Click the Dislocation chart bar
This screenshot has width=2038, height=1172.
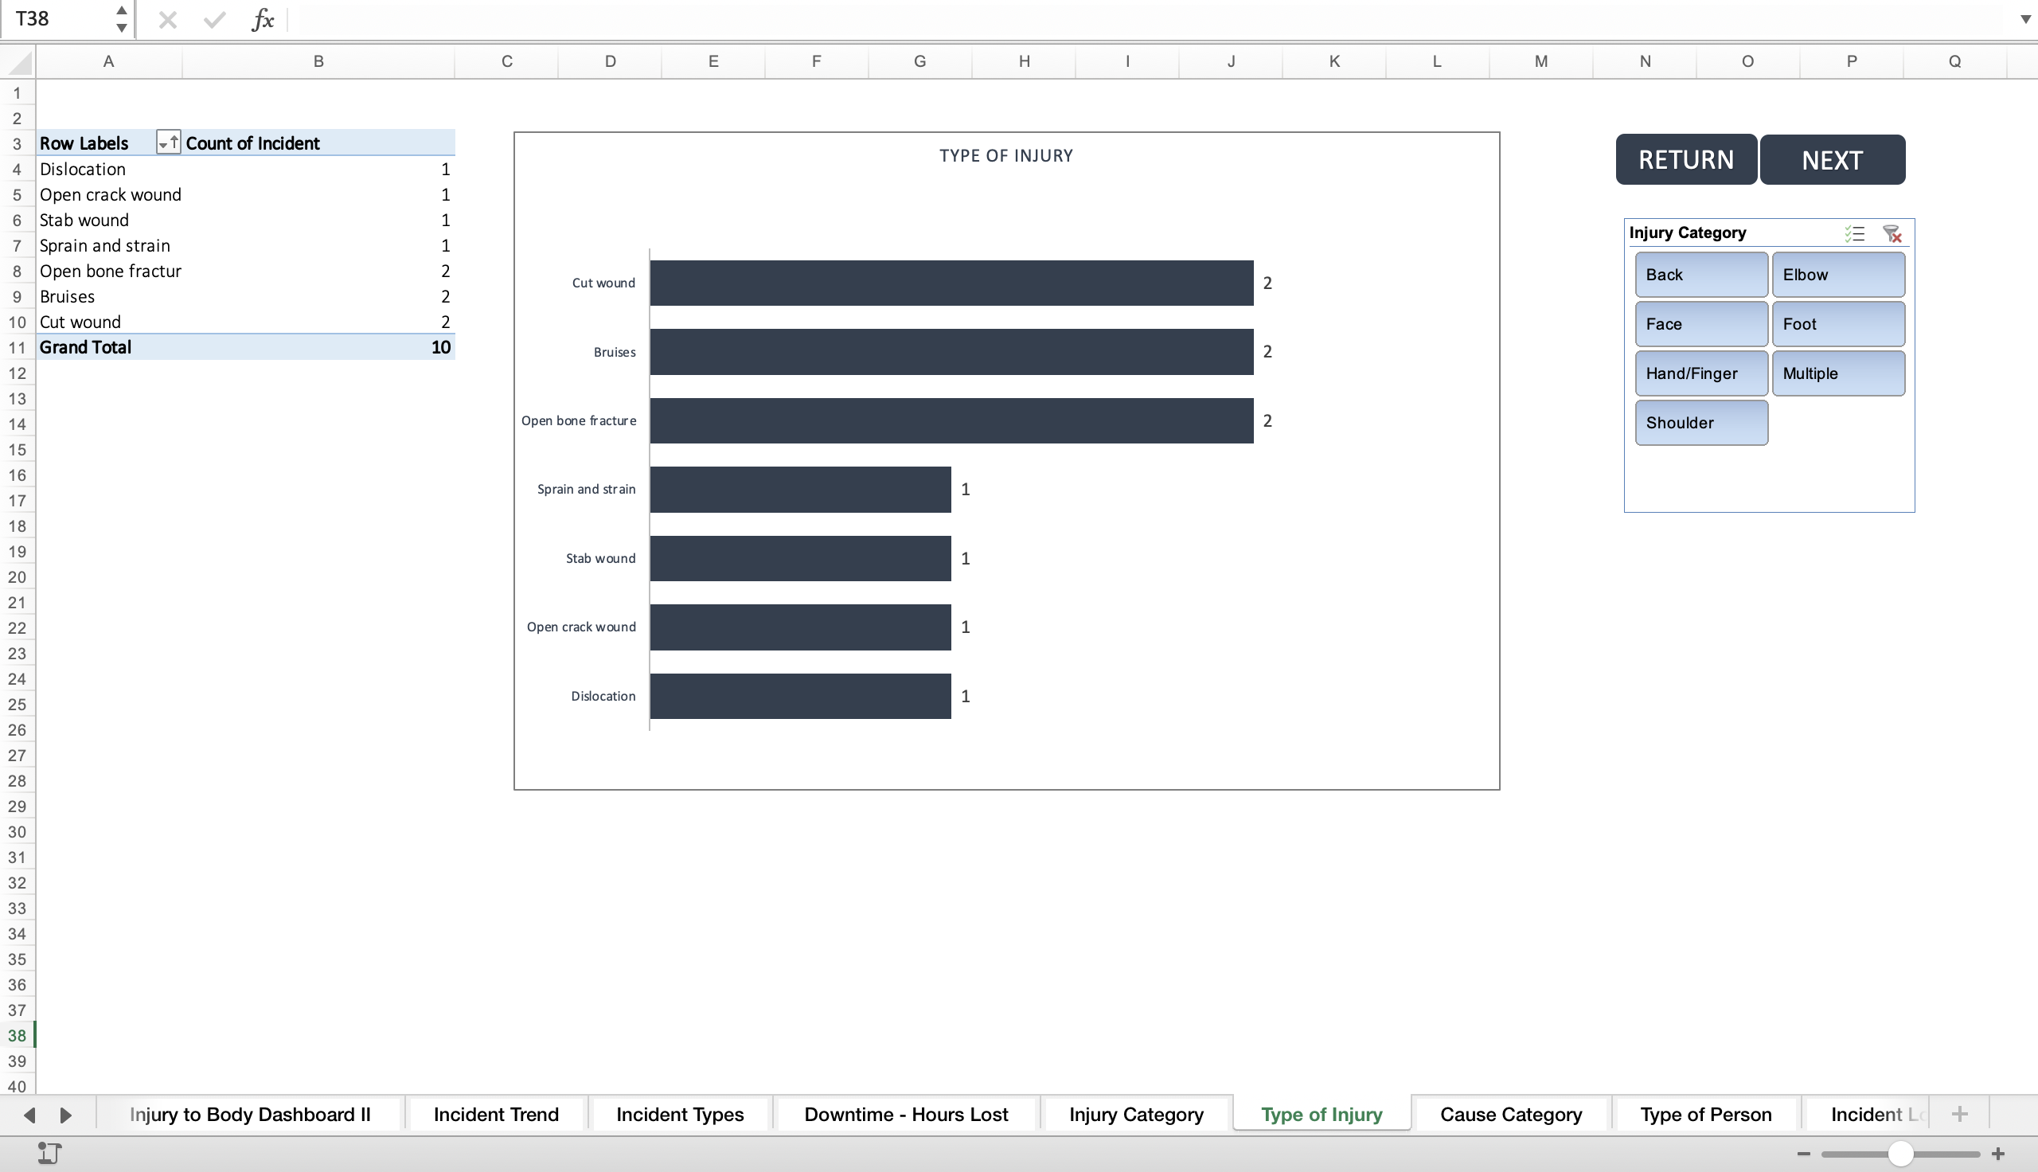coord(801,695)
